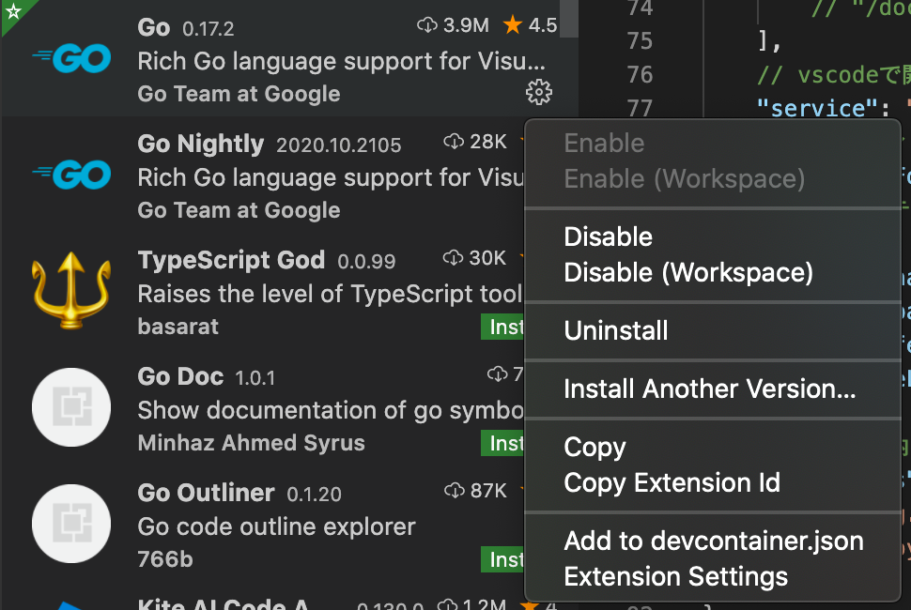The image size is (911, 610).
Task: Open the Go extension manage gear icon
Action: [x=538, y=92]
